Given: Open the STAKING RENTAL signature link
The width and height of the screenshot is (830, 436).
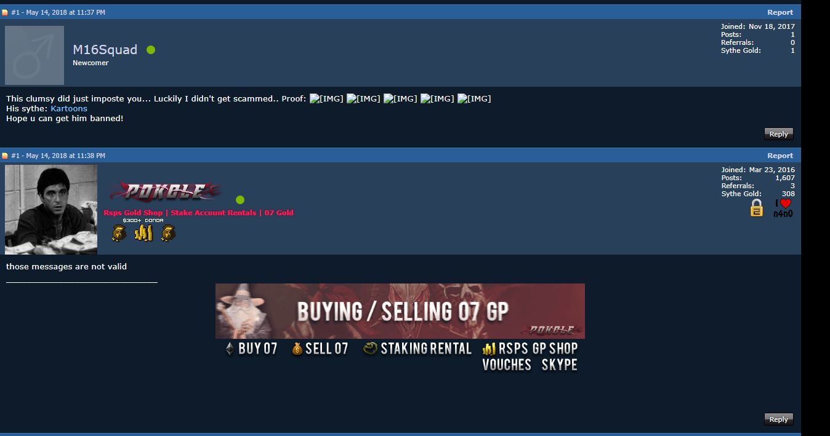Looking at the screenshot, I should point(417,349).
